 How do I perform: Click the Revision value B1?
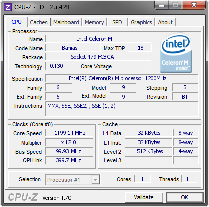[185, 97]
